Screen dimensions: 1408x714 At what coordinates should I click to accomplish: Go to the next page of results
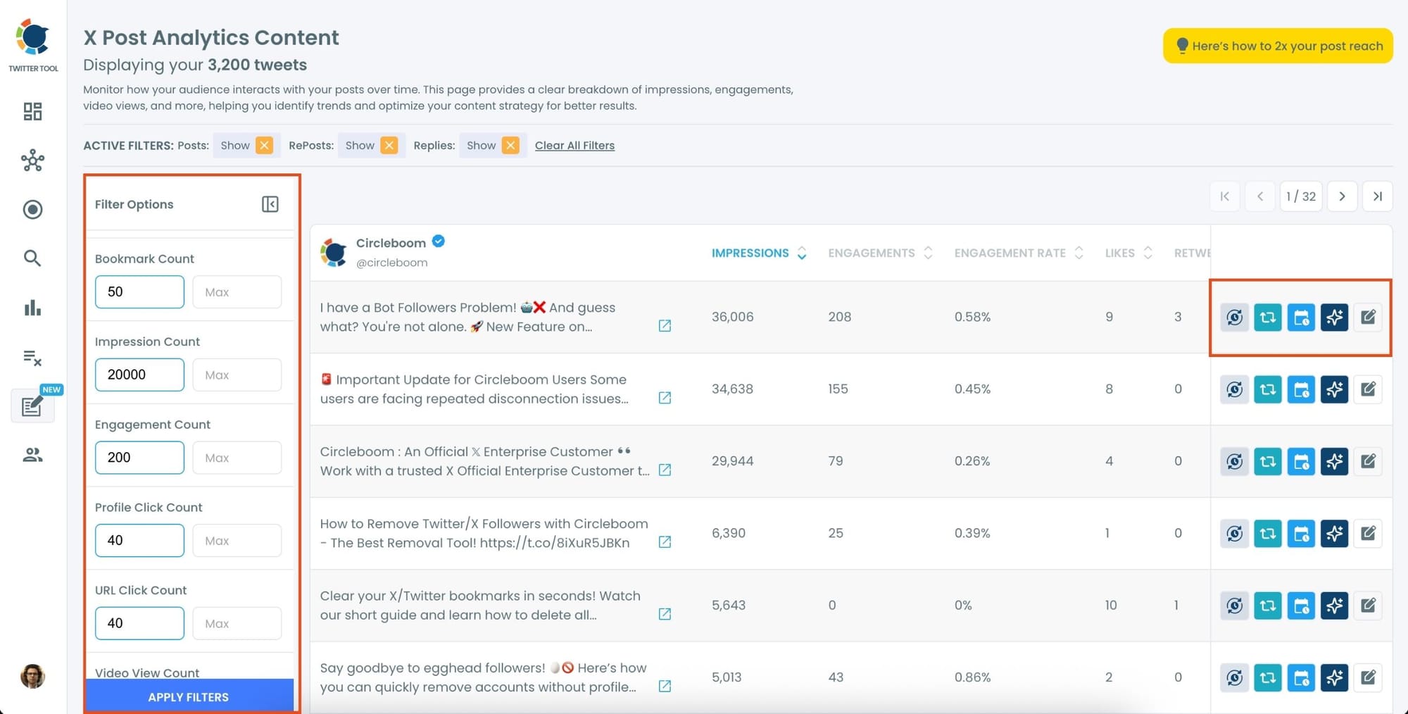click(x=1342, y=196)
